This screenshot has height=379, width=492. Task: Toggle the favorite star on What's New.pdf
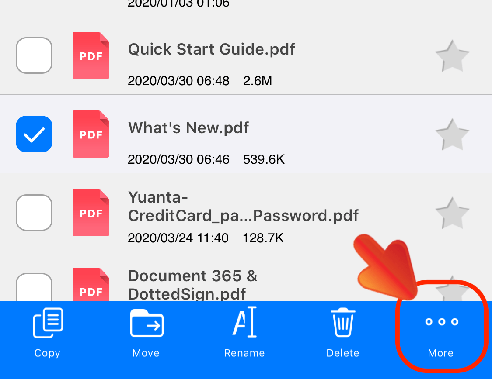click(452, 134)
